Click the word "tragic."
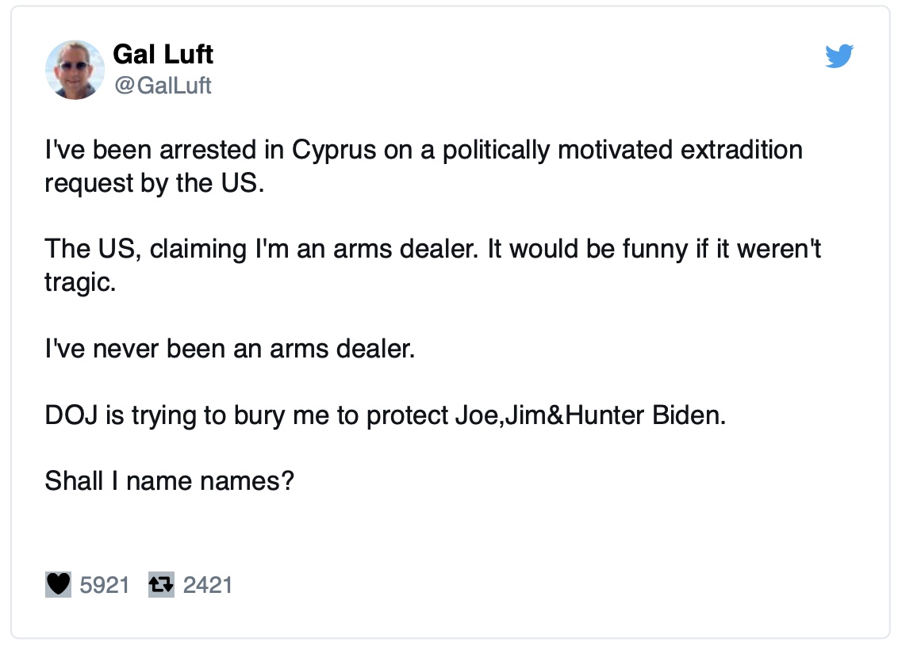Screen dimensions: 898x646 80,282
